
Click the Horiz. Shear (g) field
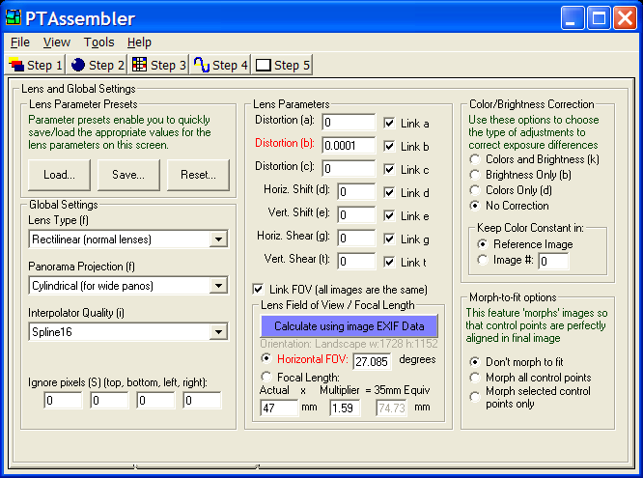point(356,238)
